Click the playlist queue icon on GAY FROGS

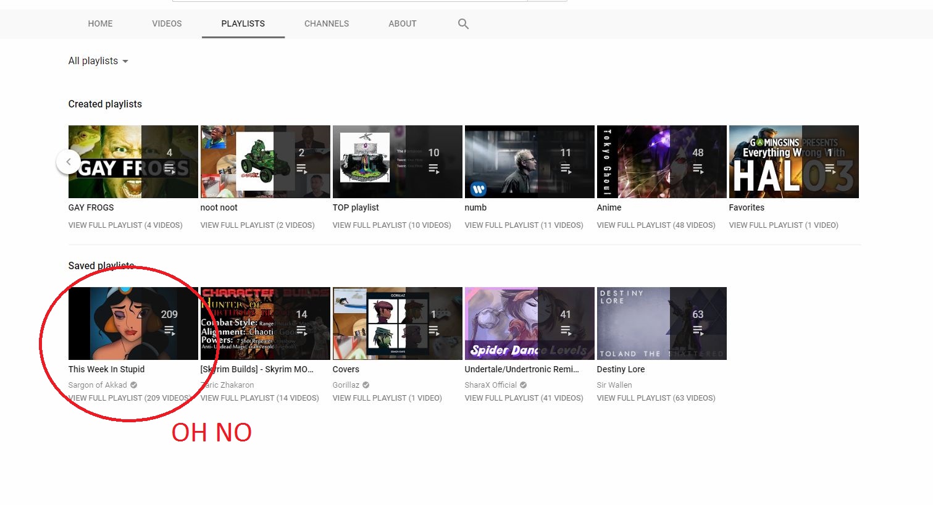169,169
